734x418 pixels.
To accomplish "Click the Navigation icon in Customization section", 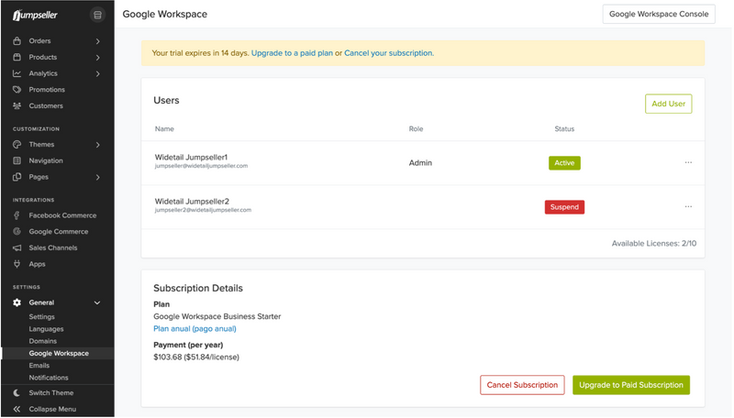I will pos(17,160).
